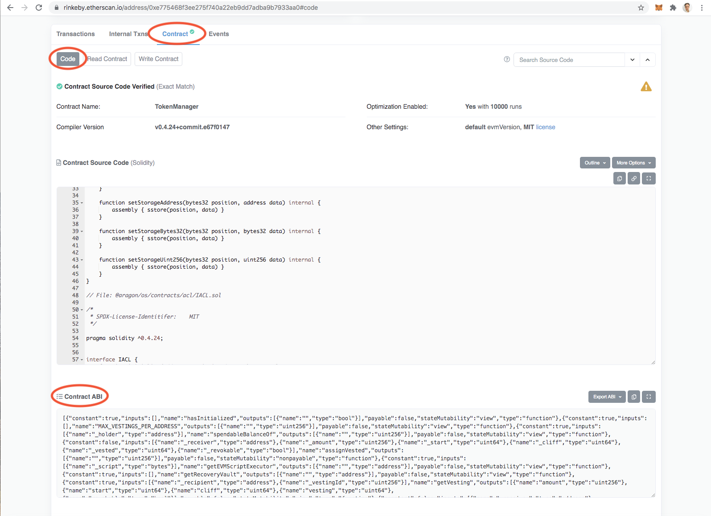
Task: Click in the Search Source Code field
Action: click(569, 60)
